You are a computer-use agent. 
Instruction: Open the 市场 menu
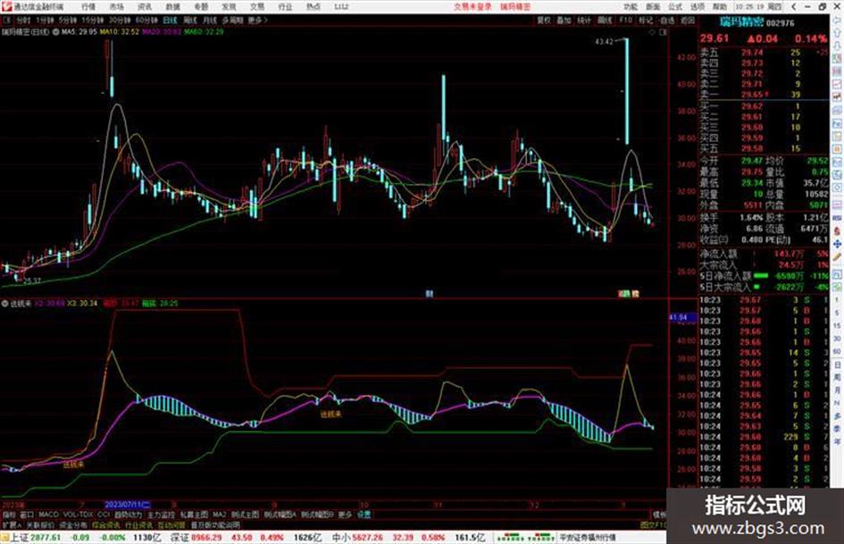coord(116,6)
